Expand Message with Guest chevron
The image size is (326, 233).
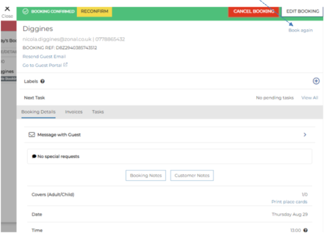305,135
